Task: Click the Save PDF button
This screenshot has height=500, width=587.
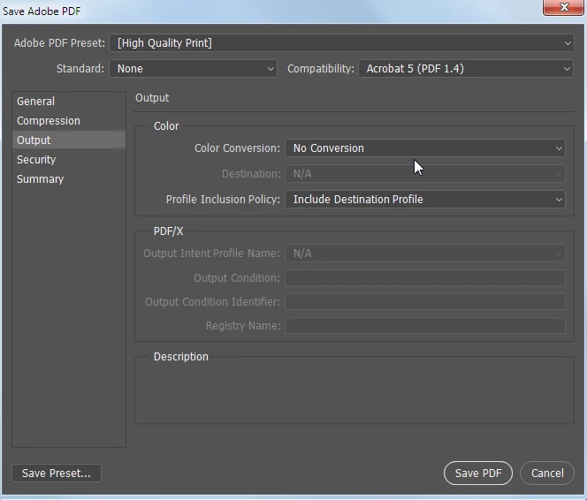Action: pos(478,473)
